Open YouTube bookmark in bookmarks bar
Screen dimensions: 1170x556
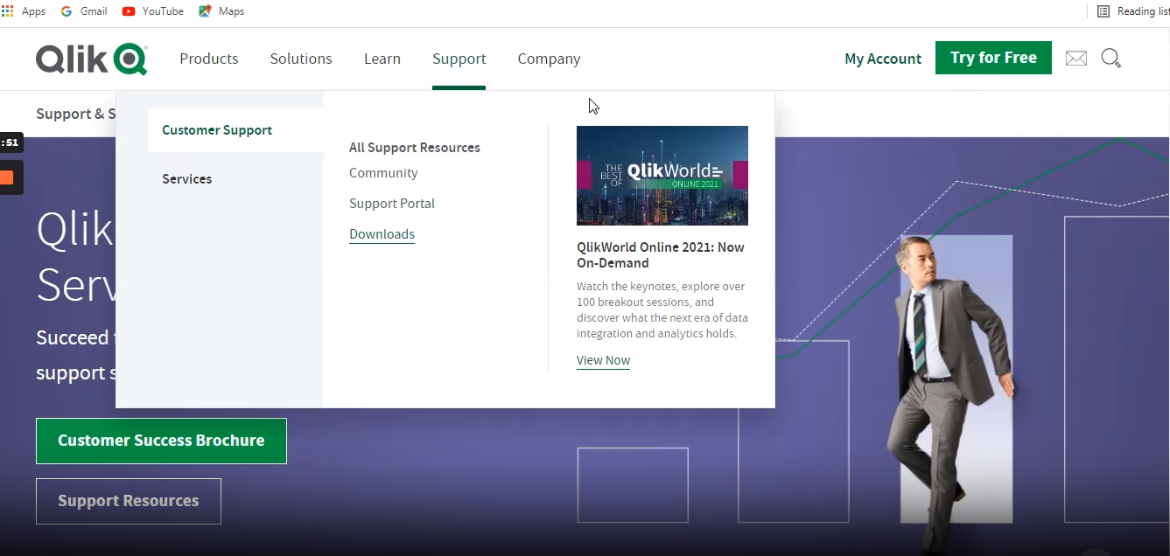(x=153, y=11)
